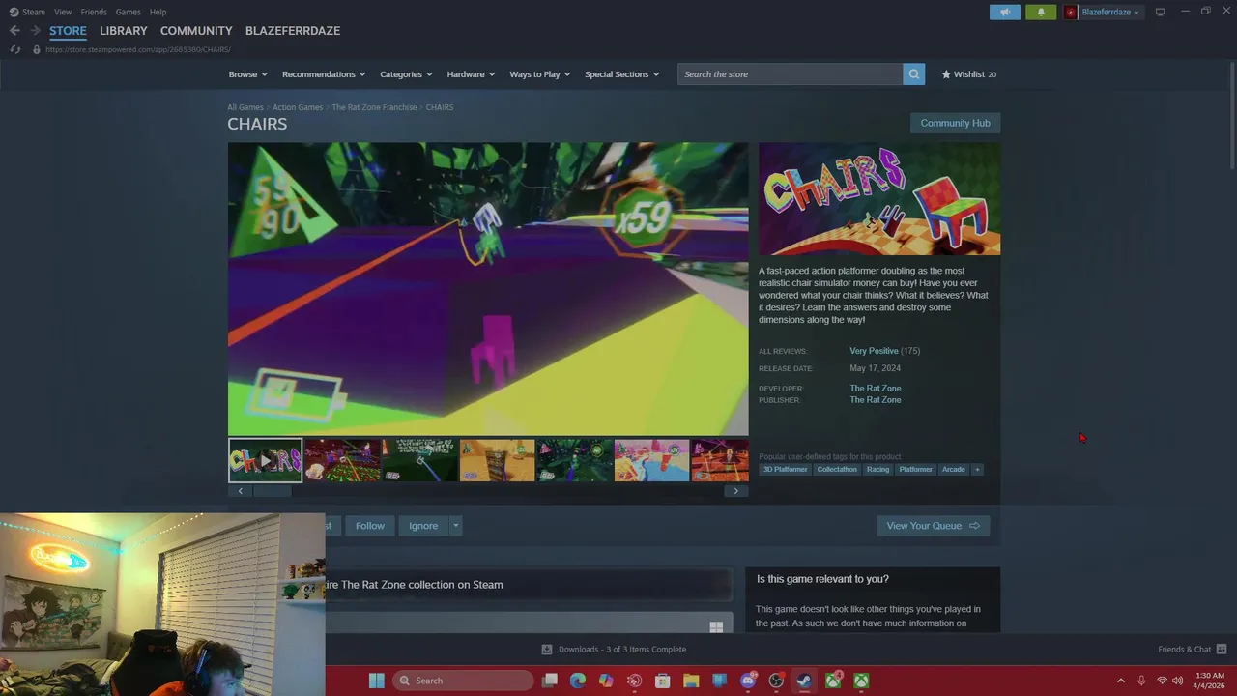
Task: Open the Very Positive reviews link
Action: coord(874,351)
